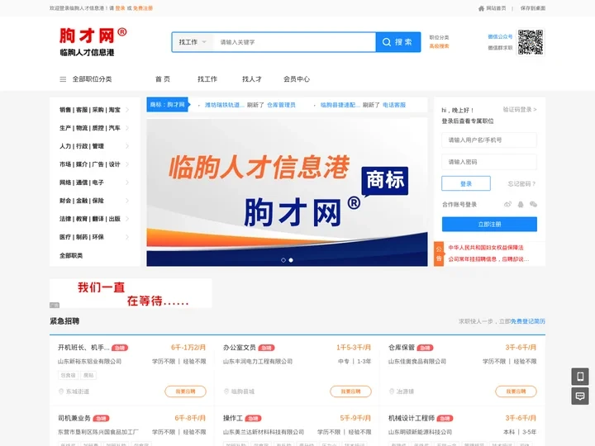Viewport: 595px width, 446px height.
Task: Expand 医疗|制药|环保 category arrow
Action: [127, 237]
